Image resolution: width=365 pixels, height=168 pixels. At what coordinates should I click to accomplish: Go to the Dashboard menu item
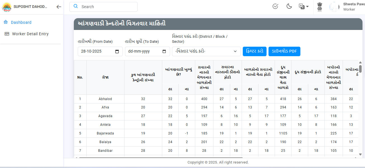pyautogui.click(x=21, y=22)
